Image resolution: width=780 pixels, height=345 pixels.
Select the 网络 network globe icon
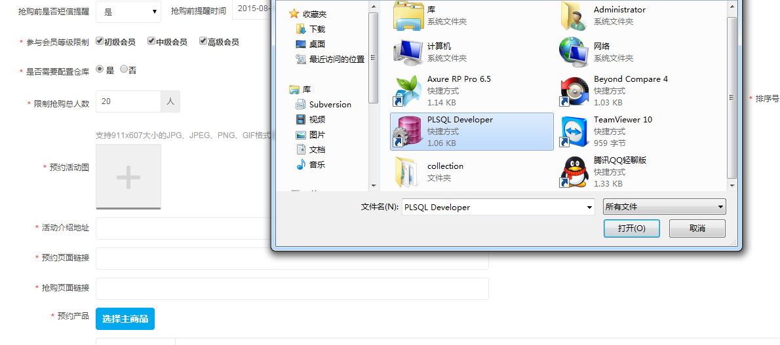pos(574,51)
